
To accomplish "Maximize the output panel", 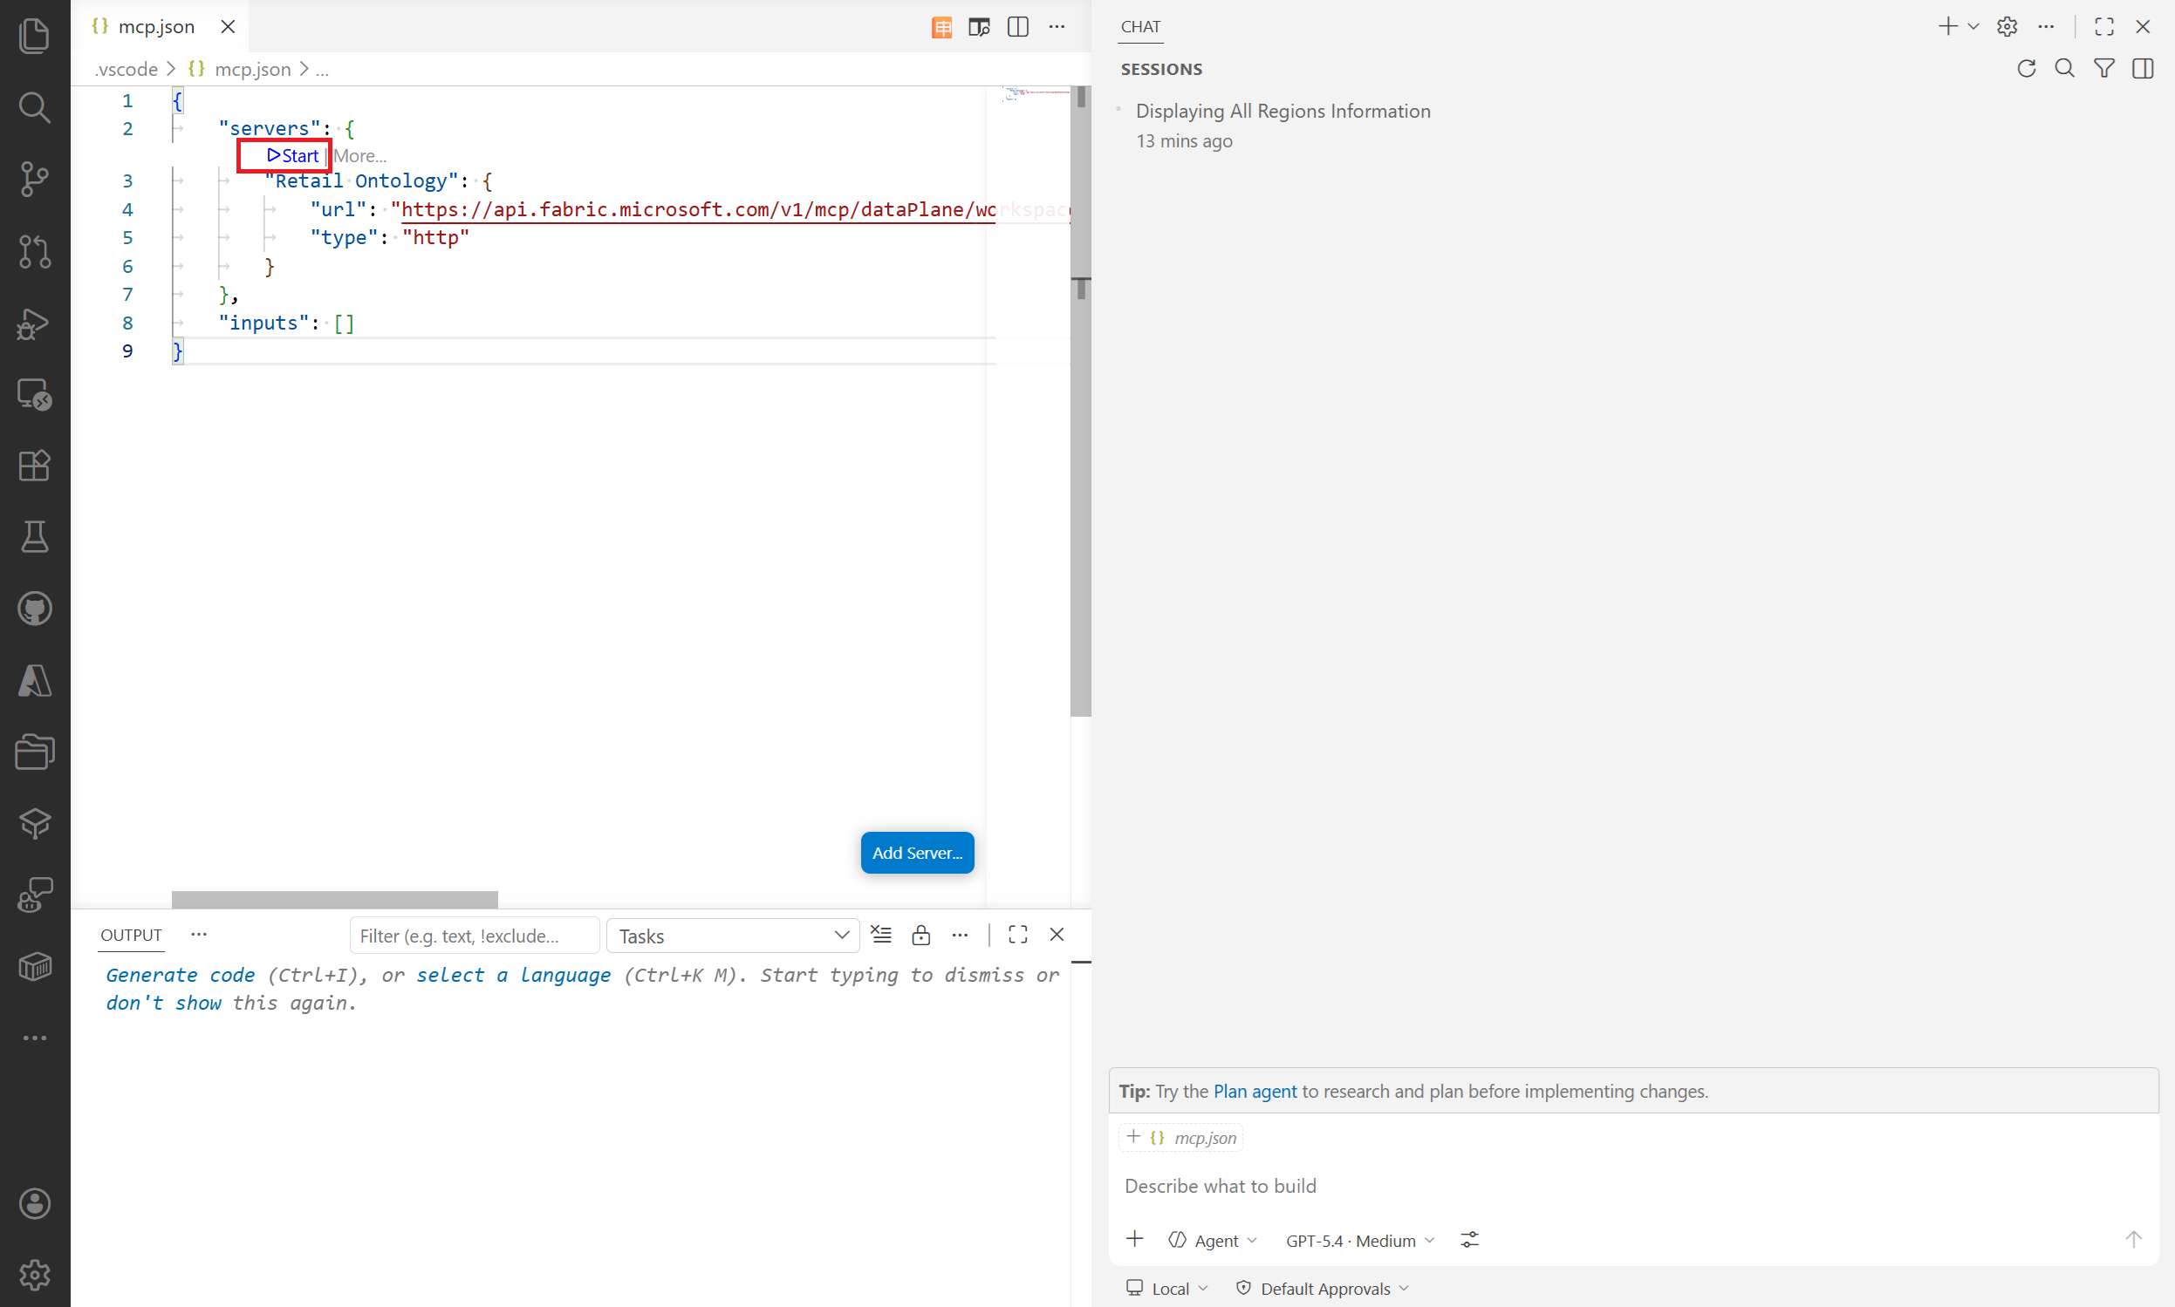I will click(1018, 935).
